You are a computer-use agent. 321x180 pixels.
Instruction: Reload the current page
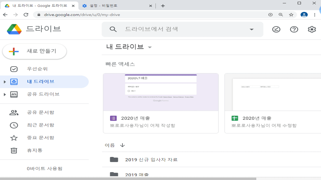(x=26, y=15)
